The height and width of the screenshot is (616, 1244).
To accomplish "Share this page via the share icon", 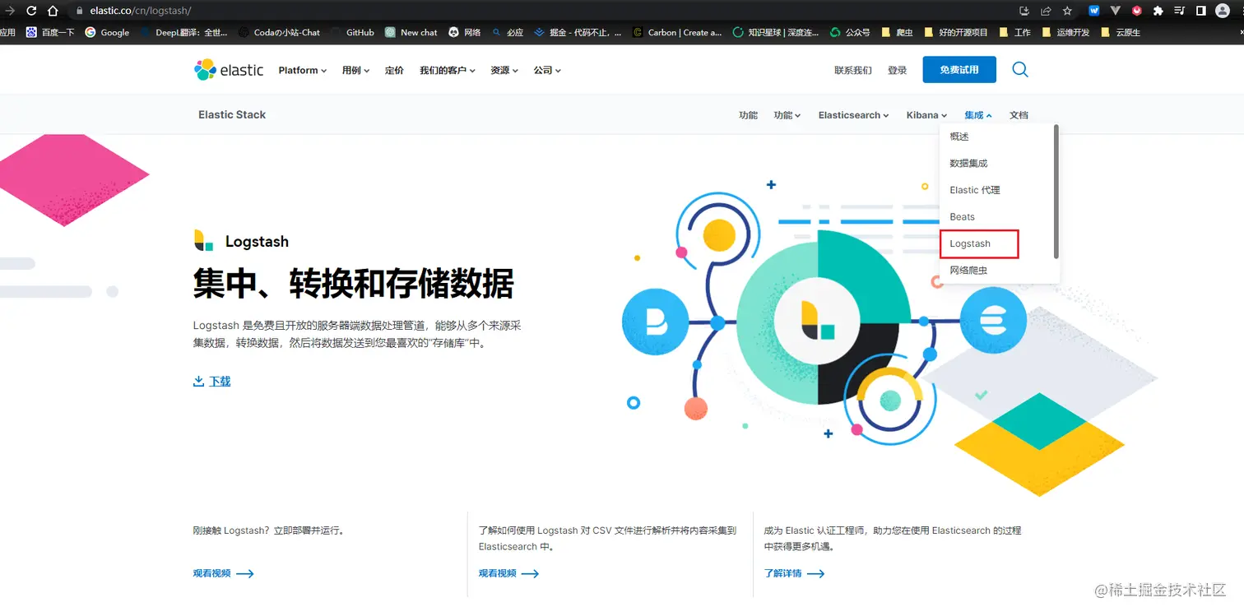I will click(1046, 11).
